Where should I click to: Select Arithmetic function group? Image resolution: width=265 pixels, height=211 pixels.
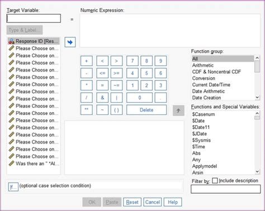[x=223, y=65]
